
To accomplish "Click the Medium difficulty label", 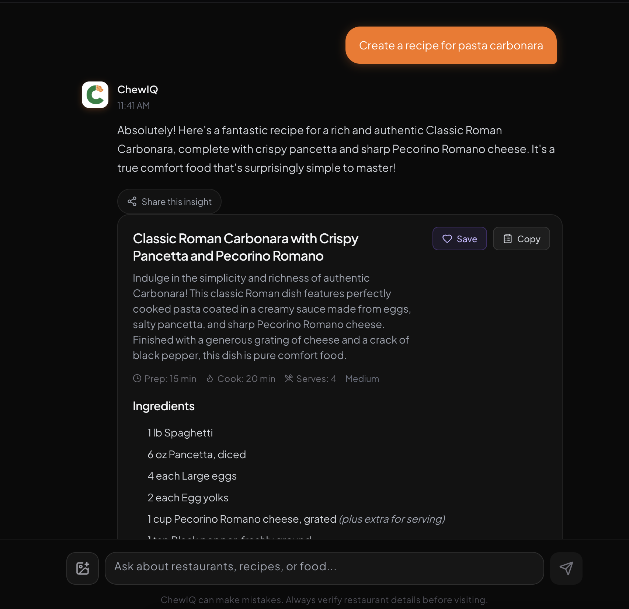I will pyautogui.click(x=362, y=379).
